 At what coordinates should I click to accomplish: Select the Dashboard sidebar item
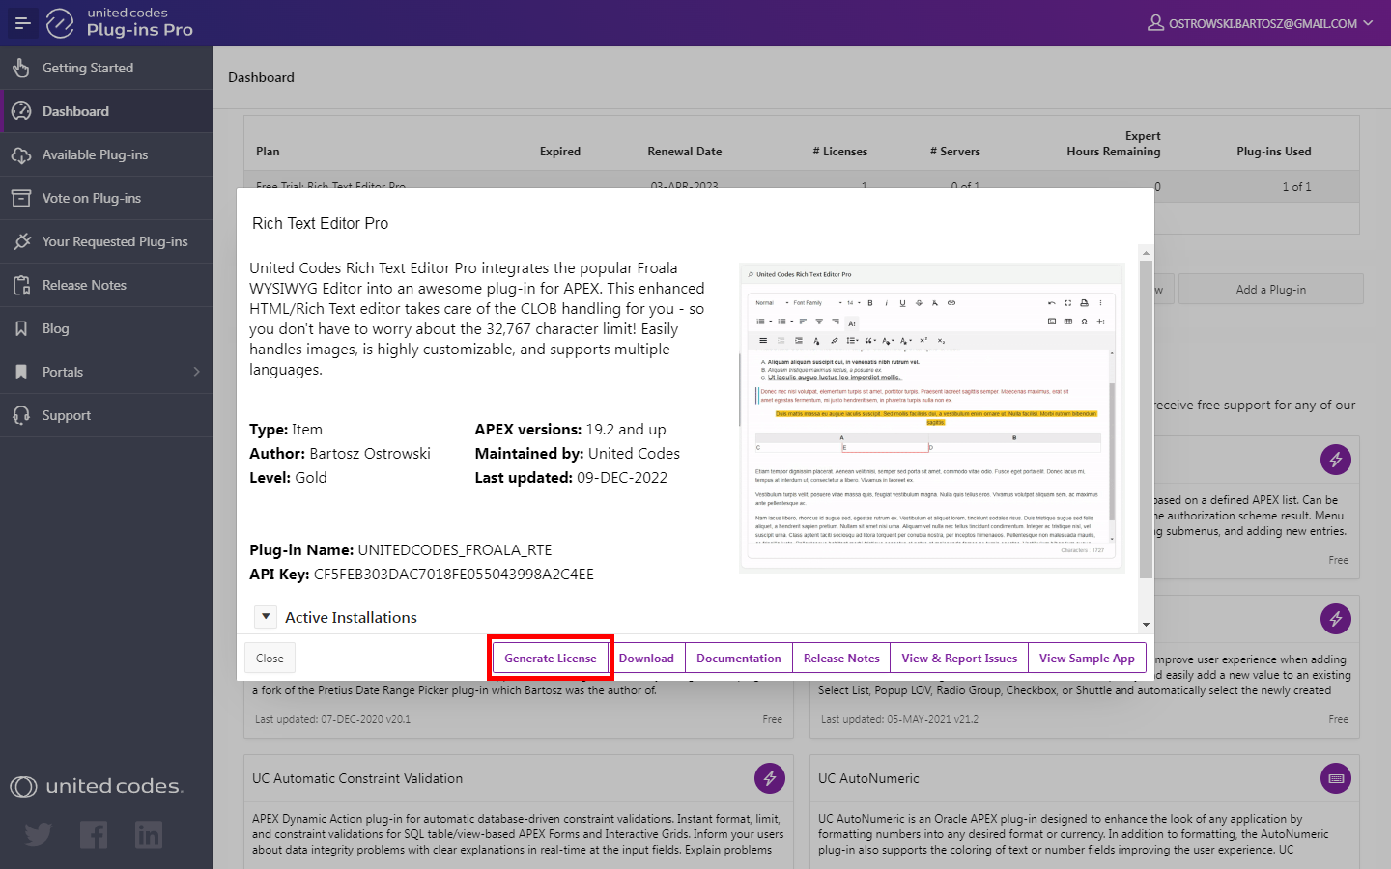106,111
